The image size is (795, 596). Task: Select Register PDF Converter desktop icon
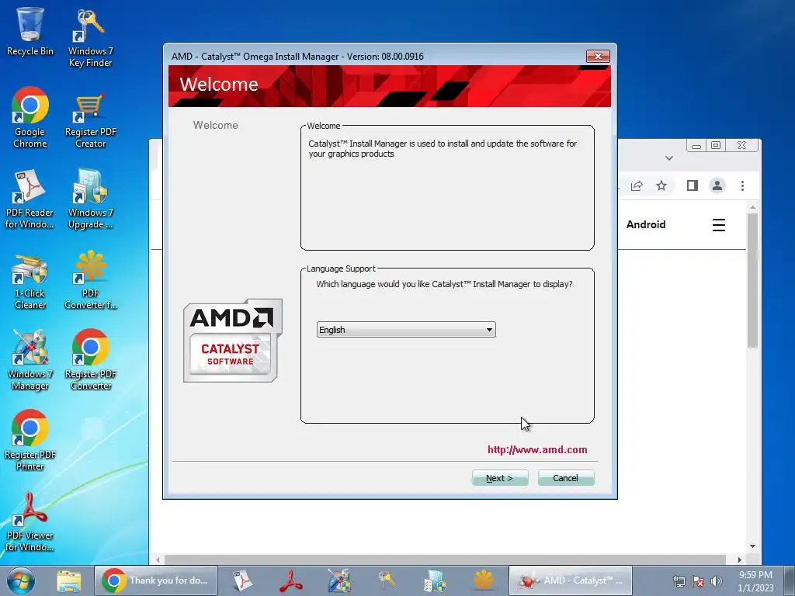coord(90,360)
